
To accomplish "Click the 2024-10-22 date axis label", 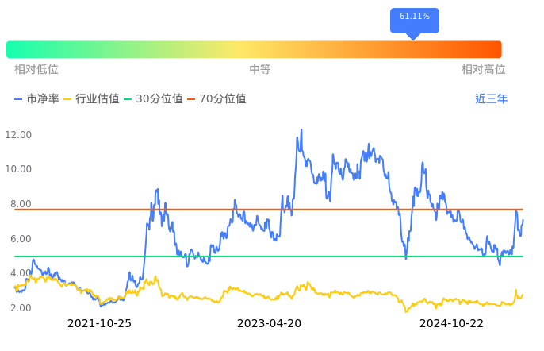I will pos(451,324).
